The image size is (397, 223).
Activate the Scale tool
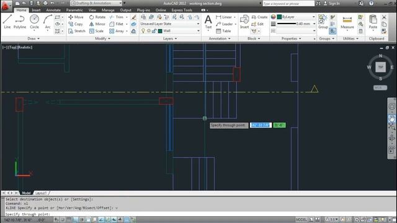(96, 31)
